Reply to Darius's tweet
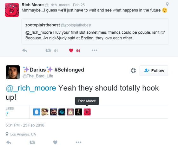178x152 pixels. point(9,142)
